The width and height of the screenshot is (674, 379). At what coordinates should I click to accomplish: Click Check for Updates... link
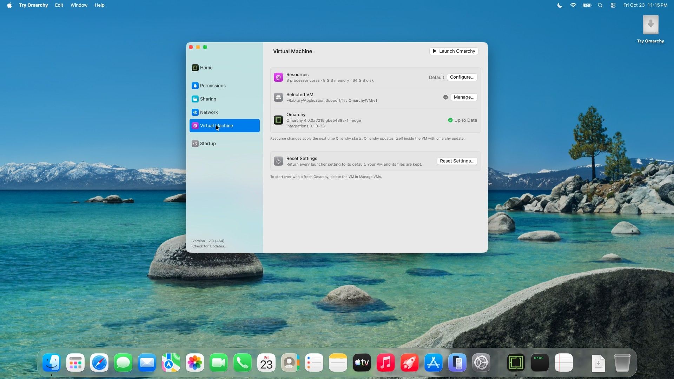point(209,246)
